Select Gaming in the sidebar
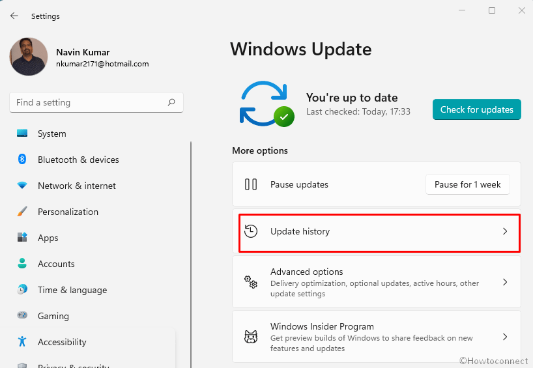 click(53, 316)
